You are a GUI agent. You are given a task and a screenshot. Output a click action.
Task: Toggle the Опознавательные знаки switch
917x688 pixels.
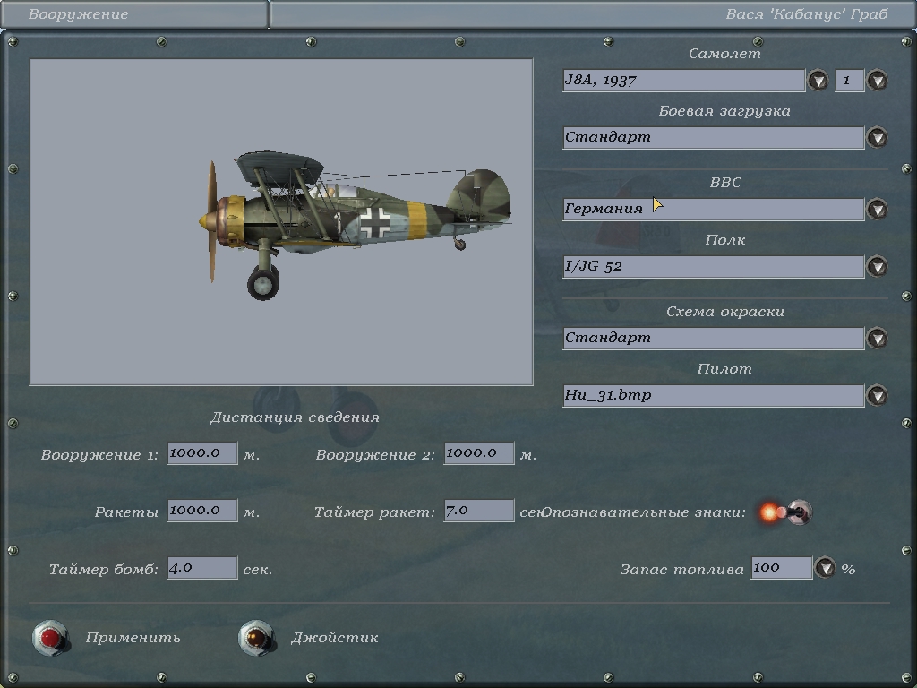[788, 512]
